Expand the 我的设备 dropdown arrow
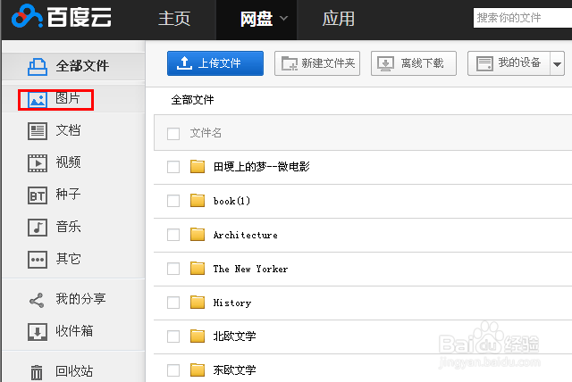Image resolution: width=572 pixels, height=382 pixels. tap(557, 63)
